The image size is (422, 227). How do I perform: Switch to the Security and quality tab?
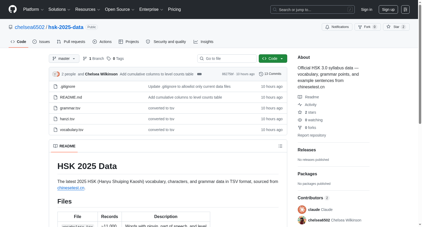tap(166, 42)
